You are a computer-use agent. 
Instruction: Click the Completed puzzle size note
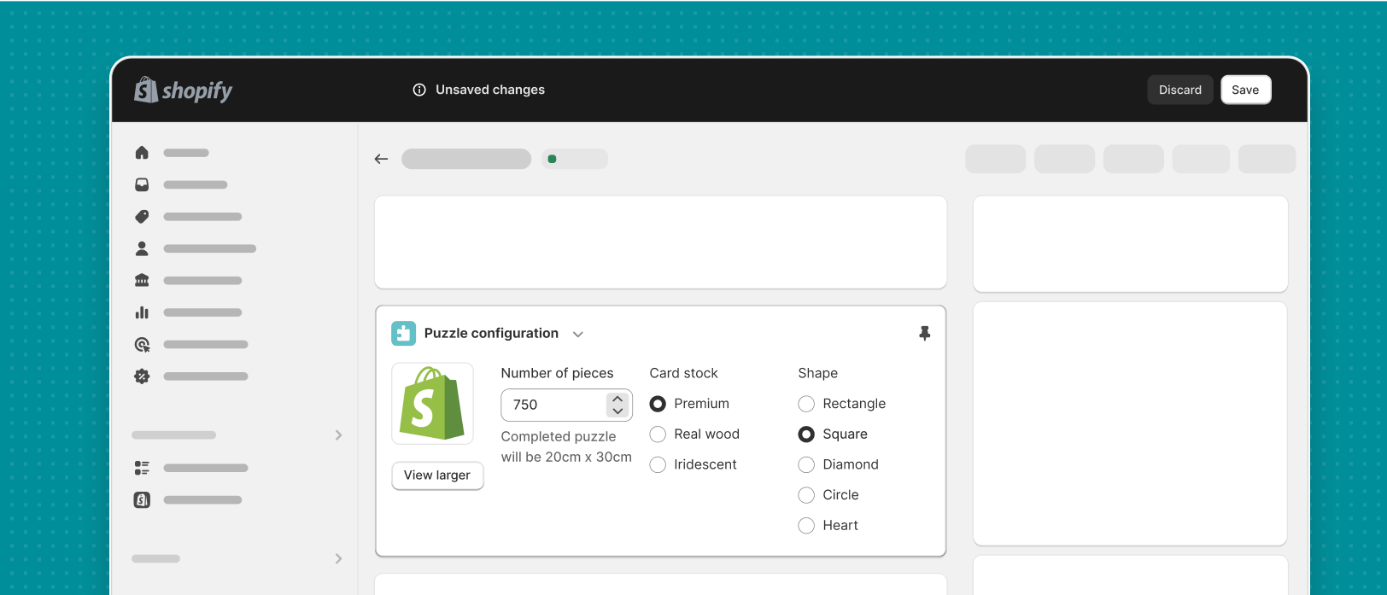tap(566, 446)
